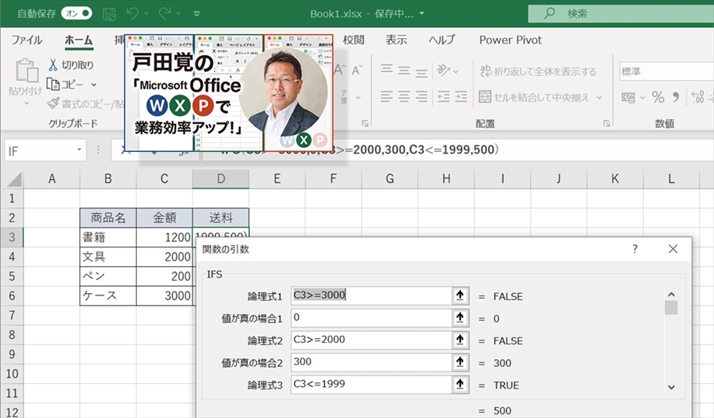Select column D header
The image size is (714, 418).
click(x=221, y=178)
